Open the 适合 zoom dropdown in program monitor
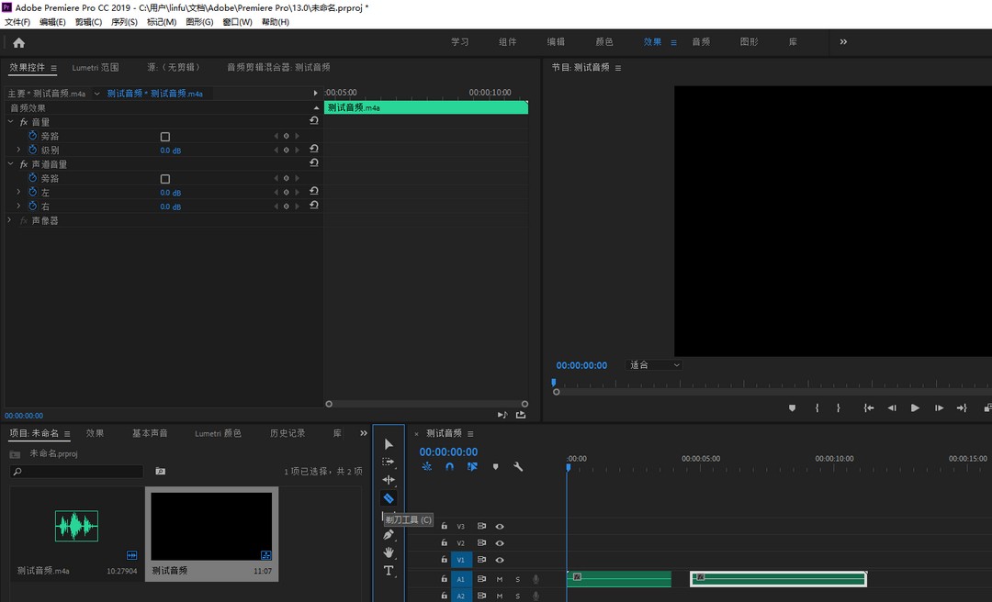The width and height of the screenshot is (992, 602). click(652, 364)
